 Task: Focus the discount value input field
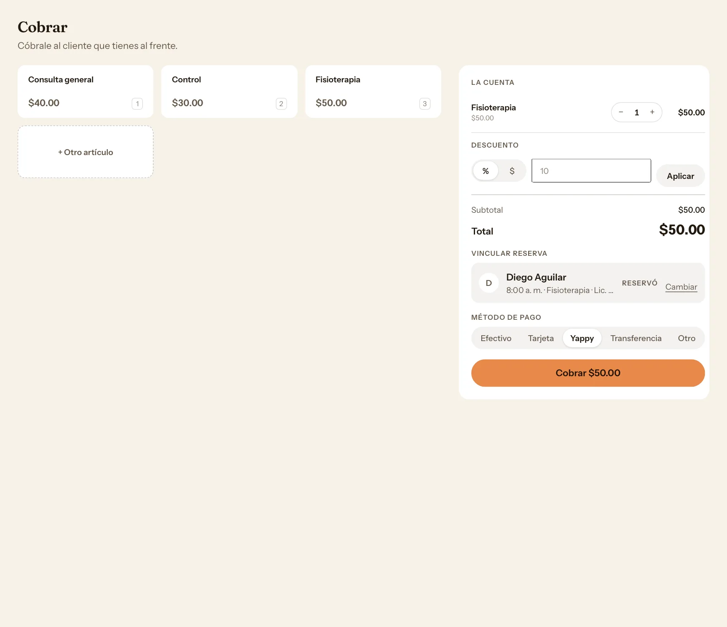pos(591,171)
